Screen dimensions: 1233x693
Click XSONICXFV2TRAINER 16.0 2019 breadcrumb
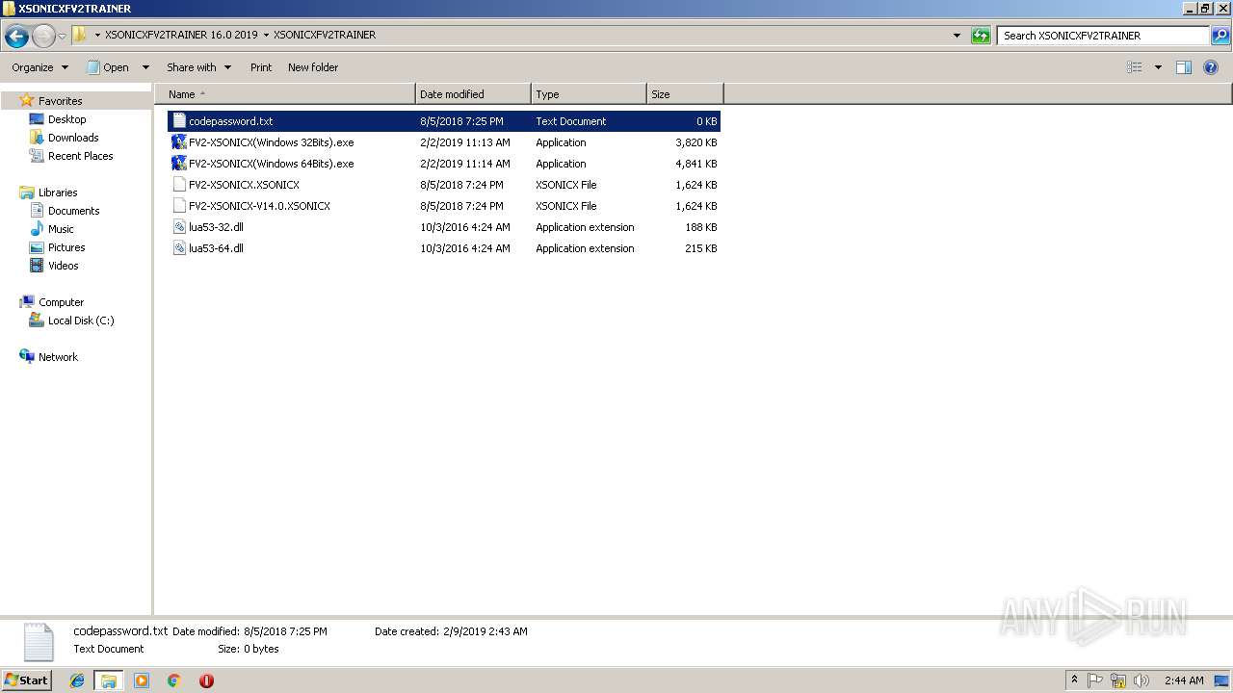point(181,35)
